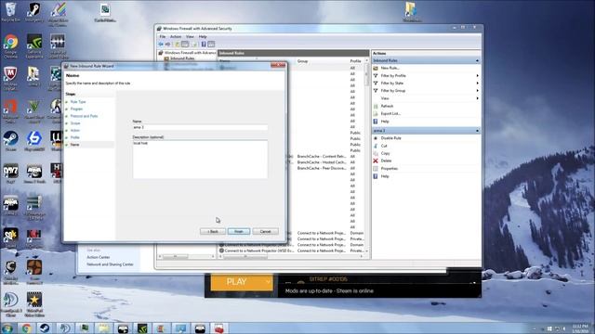
Task: Open Google Chrome desktop shortcut
Action: coord(10,45)
